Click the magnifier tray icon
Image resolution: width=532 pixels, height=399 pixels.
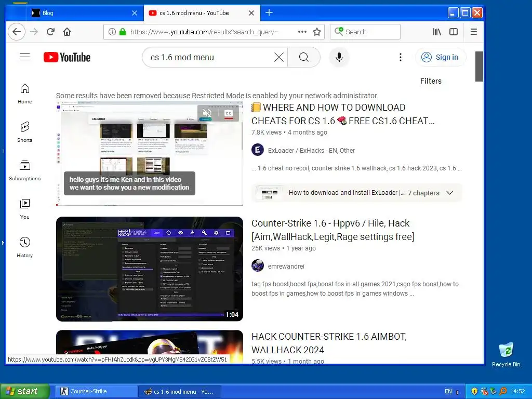pyautogui.click(x=503, y=391)
